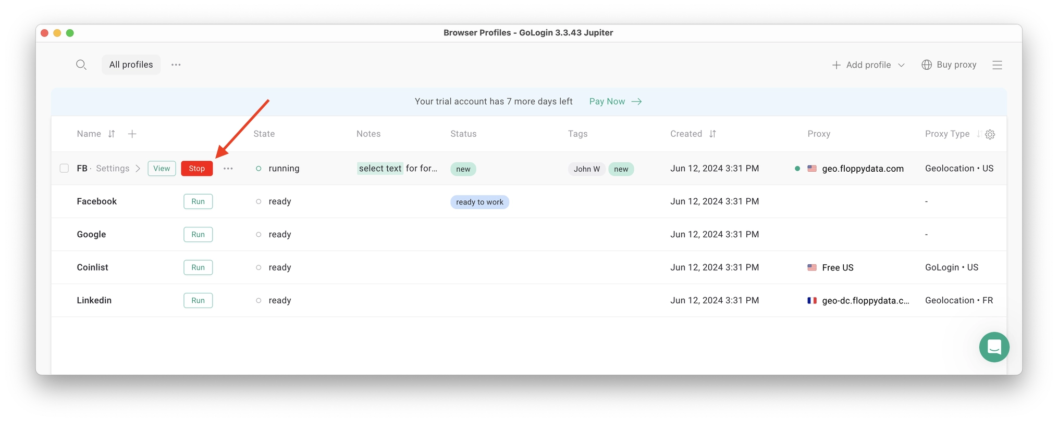Click the green 'new' tag on FB
Screen dimensions: 1058x422
(621, 169)
